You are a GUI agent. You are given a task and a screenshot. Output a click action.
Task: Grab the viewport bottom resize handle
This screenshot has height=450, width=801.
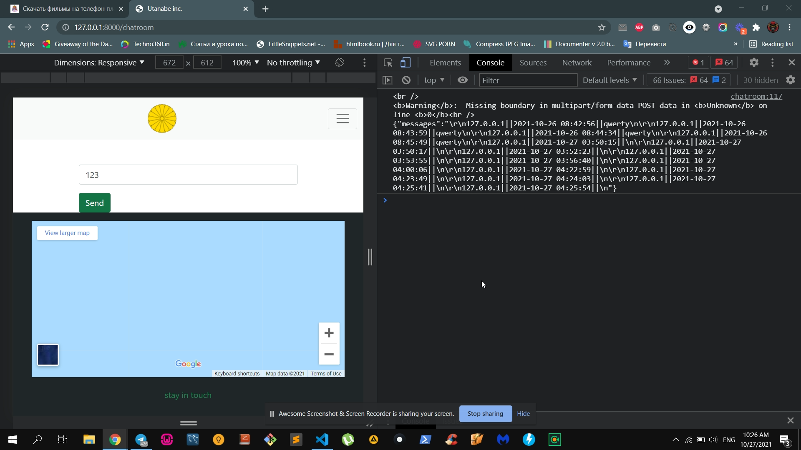pyautogui.click(x=189, y=423)
